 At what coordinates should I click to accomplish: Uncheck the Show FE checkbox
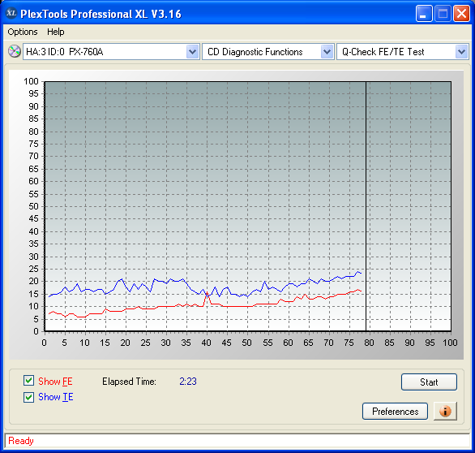[29, 381]
